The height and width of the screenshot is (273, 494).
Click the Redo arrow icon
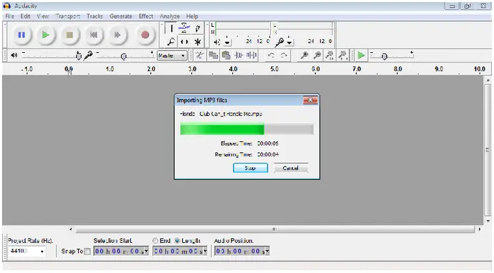point(284,56)
